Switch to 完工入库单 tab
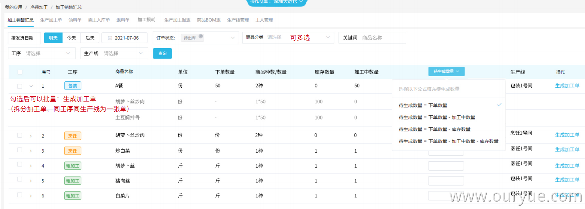The height and width of the screenshot is (209, 585). click(99, 20)
